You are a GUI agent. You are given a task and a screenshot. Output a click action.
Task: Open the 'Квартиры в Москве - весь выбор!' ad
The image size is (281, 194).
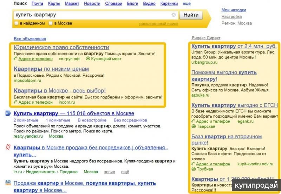click(x=60, y=91)
